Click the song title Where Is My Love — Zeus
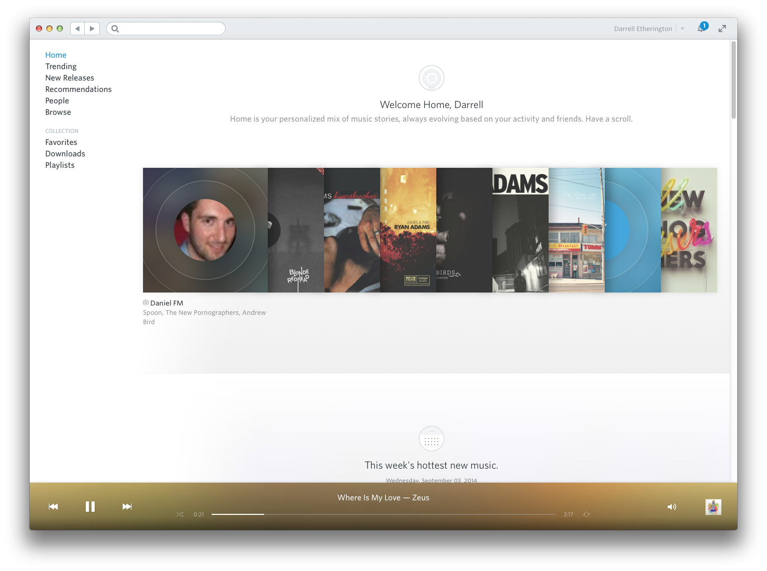The image size is (767, 571). click(x=383, y=498)
